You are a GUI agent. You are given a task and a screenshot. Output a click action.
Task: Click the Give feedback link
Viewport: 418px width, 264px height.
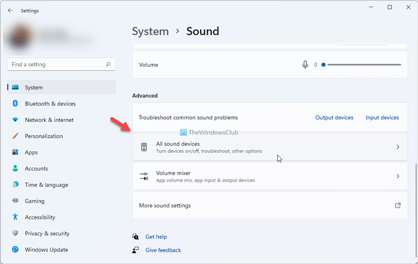[163, 250]
